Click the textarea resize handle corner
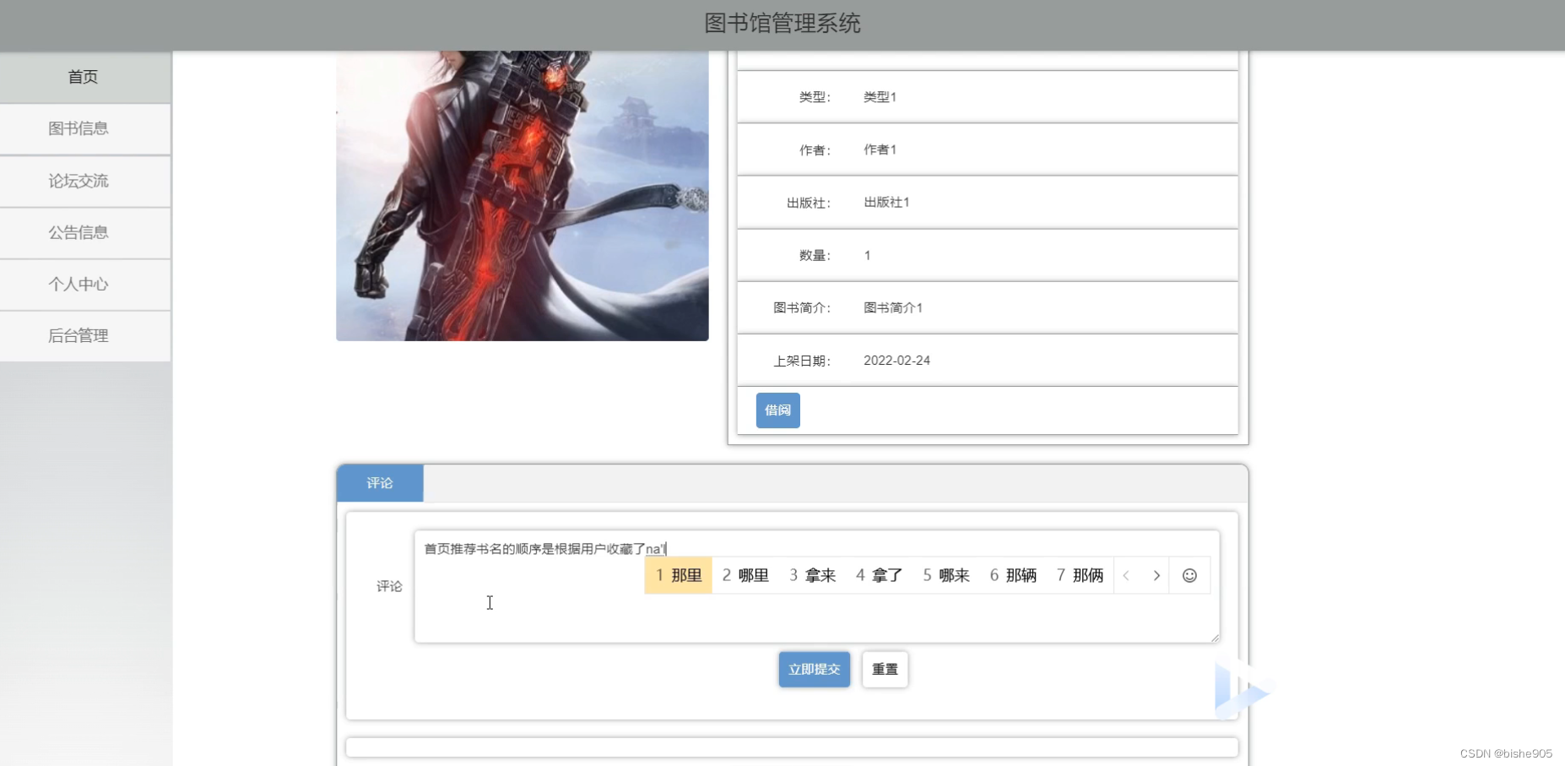The width and height of the screenshot is (1565, 766). [x=1215, y=638]
